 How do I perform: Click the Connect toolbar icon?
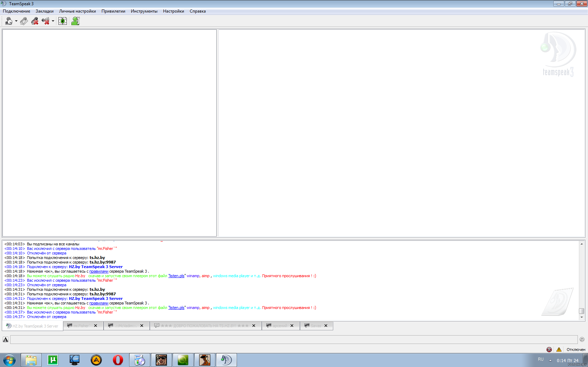[9, 21]
